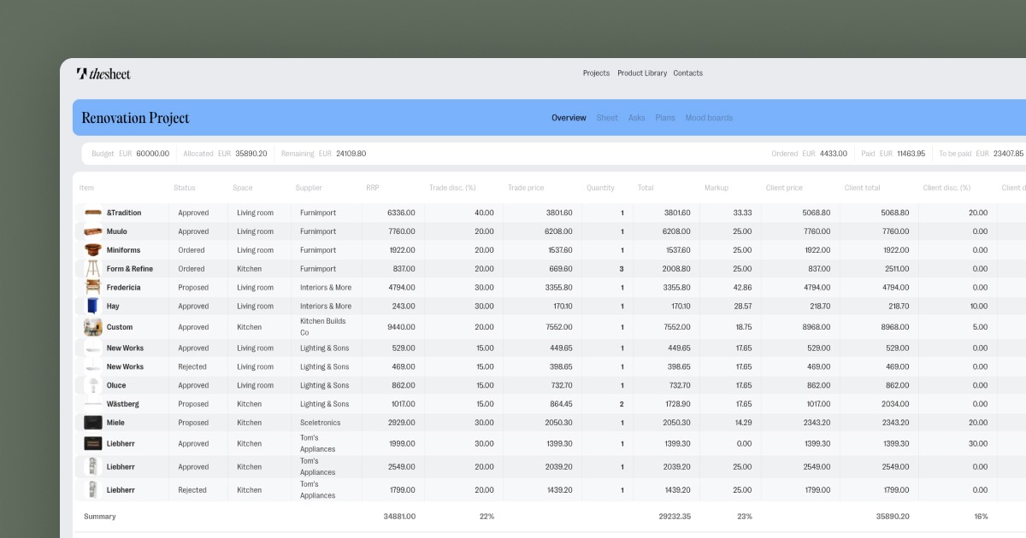Open the Mood boards tab
The image size is (1026, 538).
pyautogui.click(x=709, y=118)
